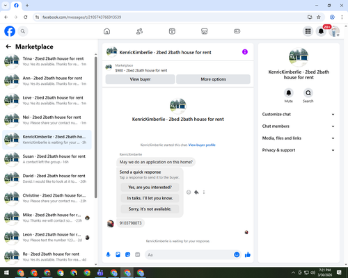This screenshot has height=278, width=348.
Task: Reply to the message with reply arrow
Action: click(196, 192)
